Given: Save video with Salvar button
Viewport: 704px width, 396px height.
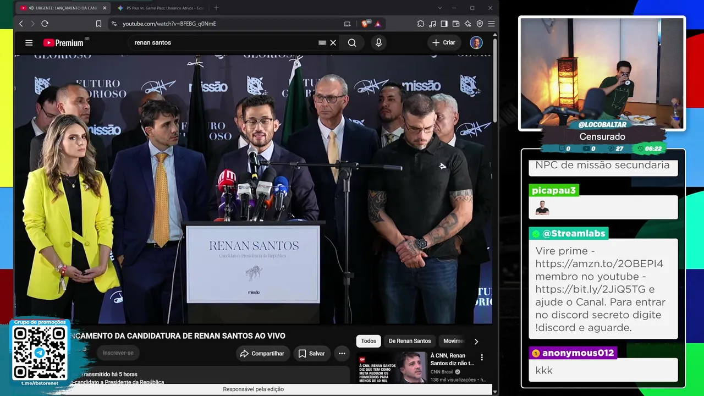Looking at the screenshot, I should [311, 354].
